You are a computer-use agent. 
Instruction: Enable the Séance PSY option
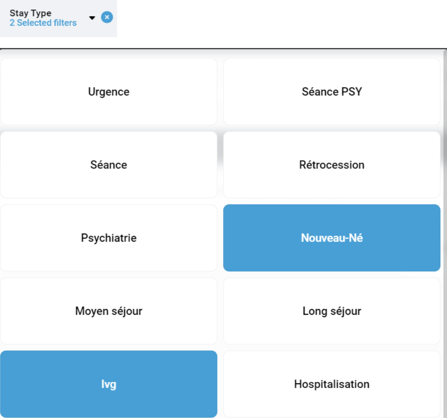coord(332,92)
